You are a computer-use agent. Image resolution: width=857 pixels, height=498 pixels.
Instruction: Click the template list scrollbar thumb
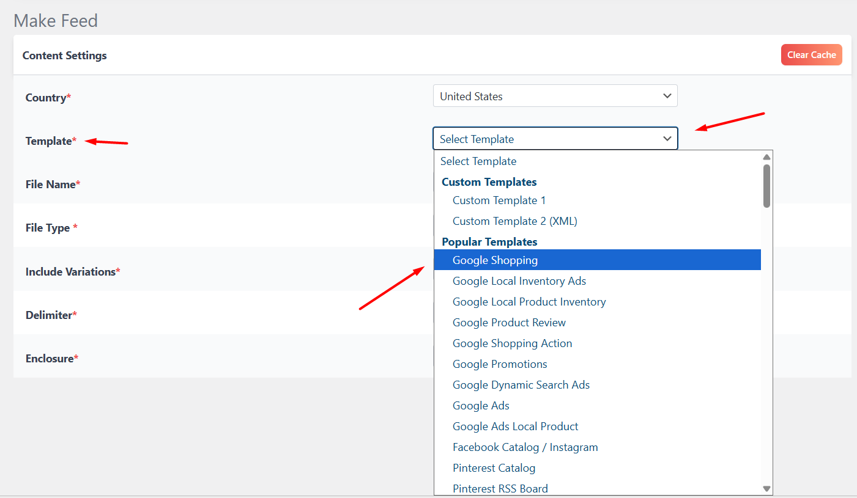point(766,186)
